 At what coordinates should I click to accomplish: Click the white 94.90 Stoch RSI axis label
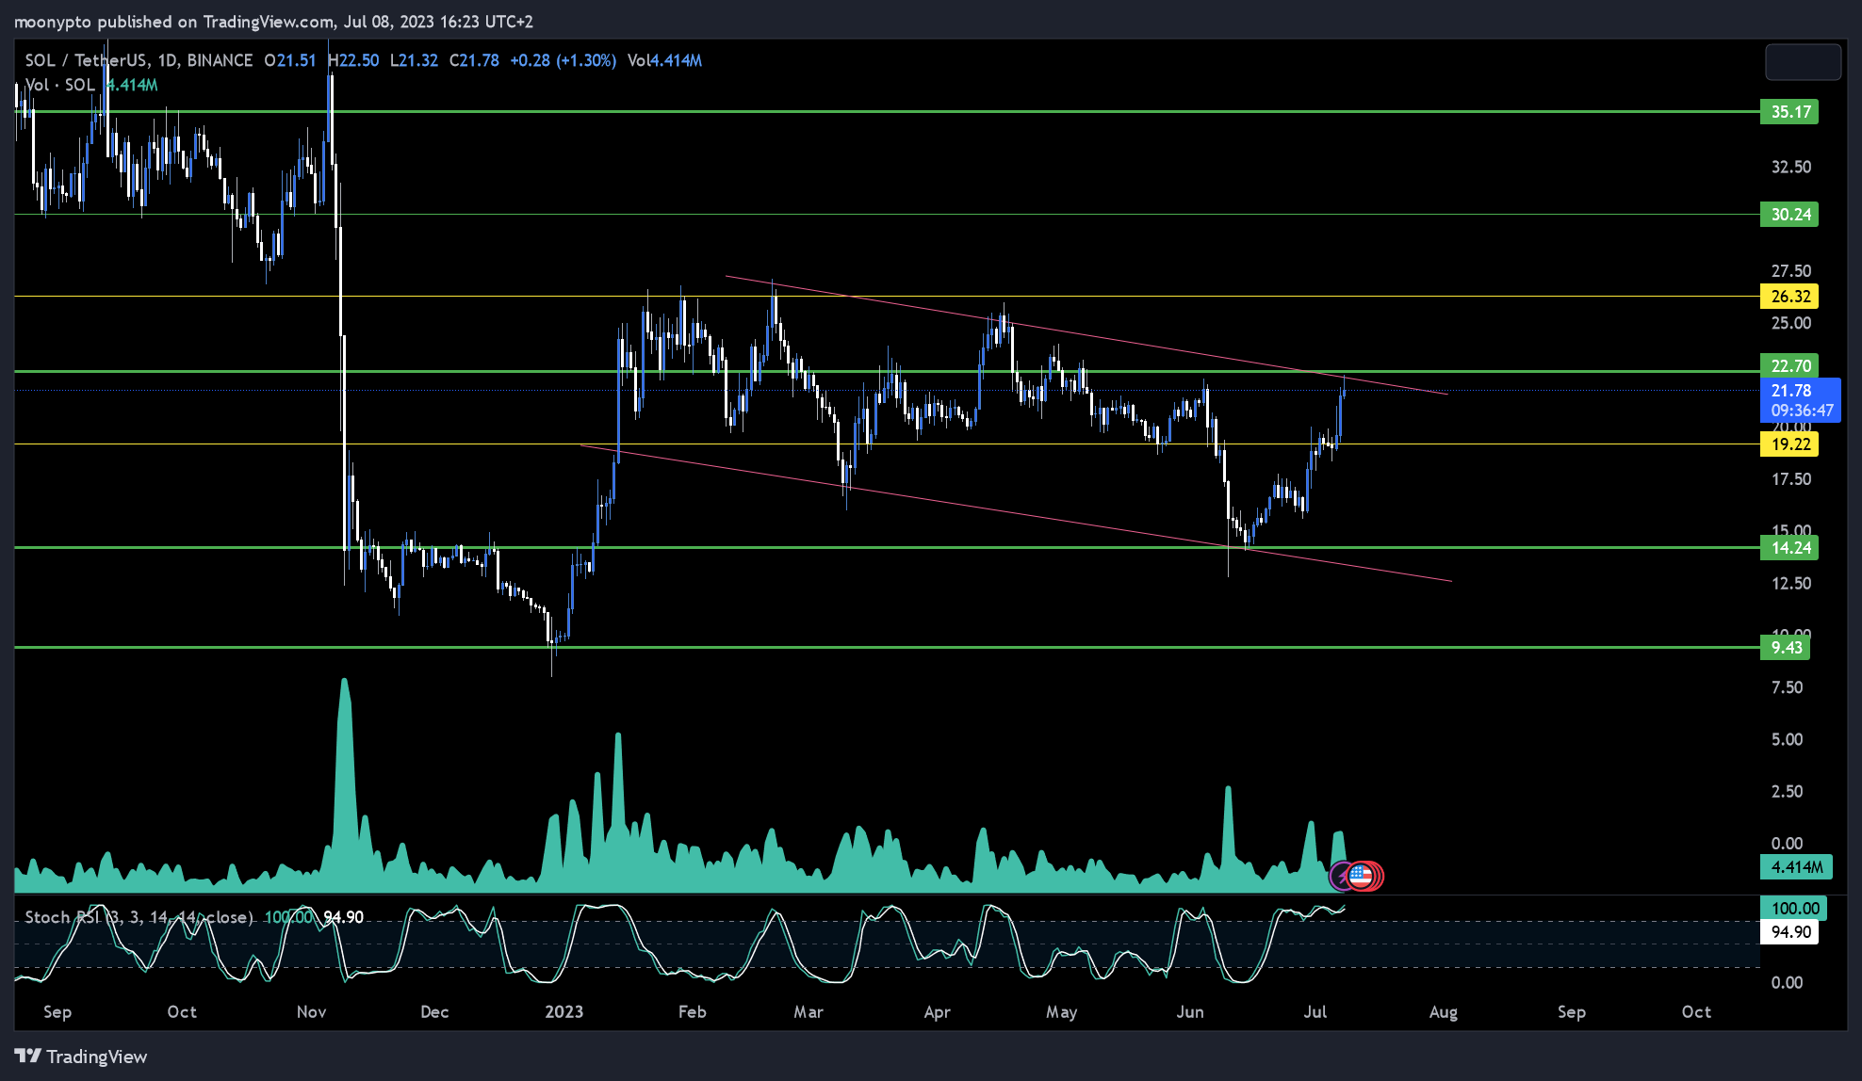(1789, 932)
